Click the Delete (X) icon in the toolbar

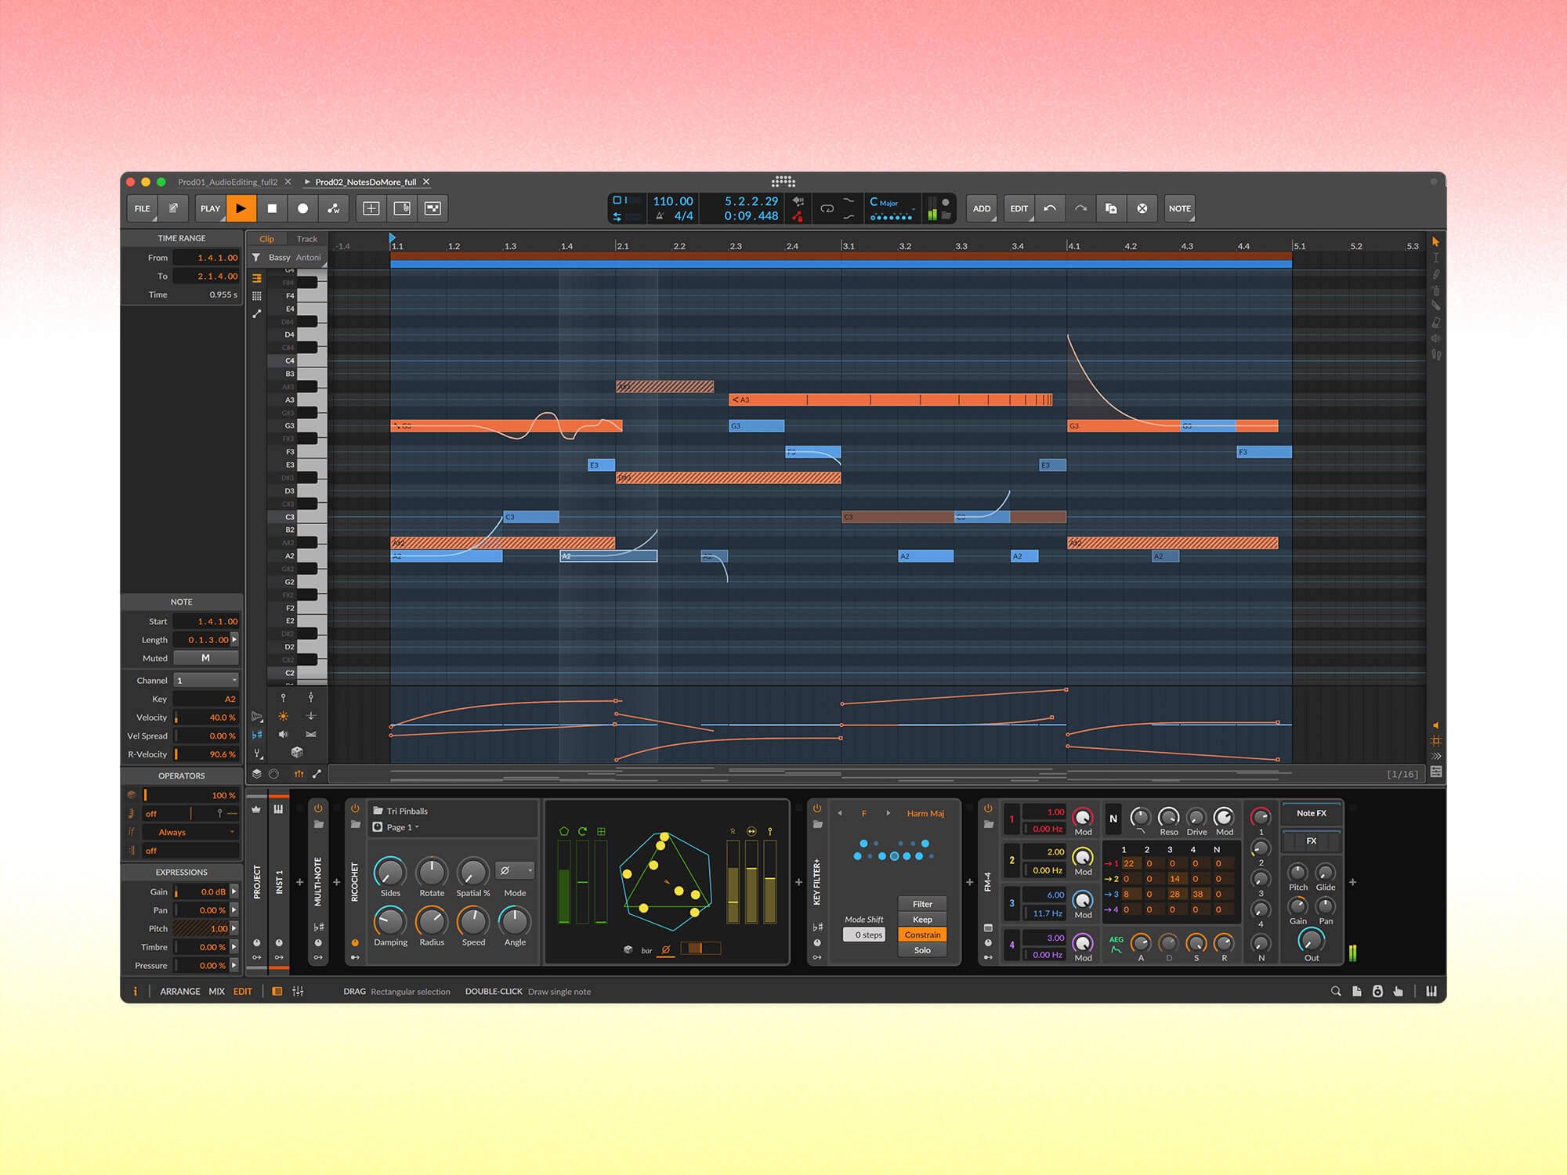[x=1142, y=208]
